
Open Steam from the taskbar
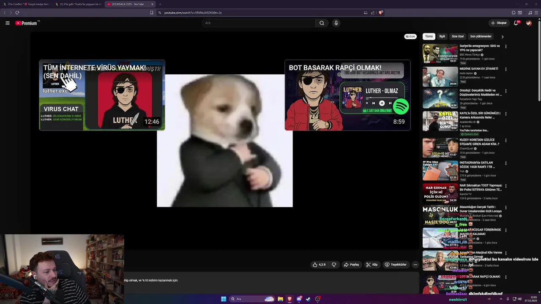click(x=308, y=299)
